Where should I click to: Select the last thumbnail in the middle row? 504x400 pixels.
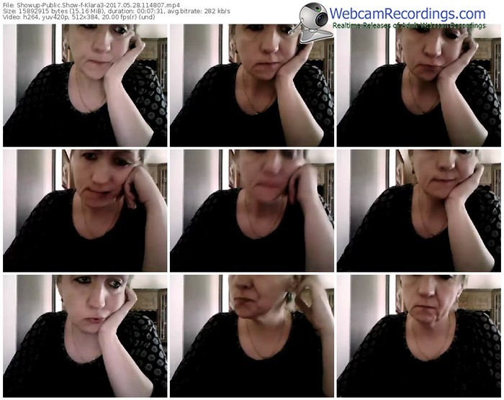coord(418,210)
